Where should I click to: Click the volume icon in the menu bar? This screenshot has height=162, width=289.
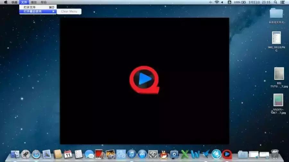[222, 2]
